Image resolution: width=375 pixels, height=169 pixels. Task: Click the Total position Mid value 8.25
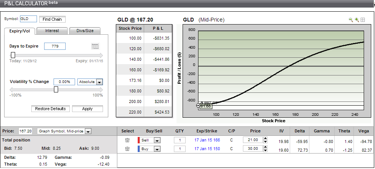coord(57,149)
